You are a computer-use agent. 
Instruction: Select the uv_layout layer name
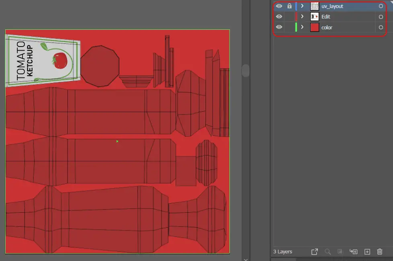pos(332,6)
